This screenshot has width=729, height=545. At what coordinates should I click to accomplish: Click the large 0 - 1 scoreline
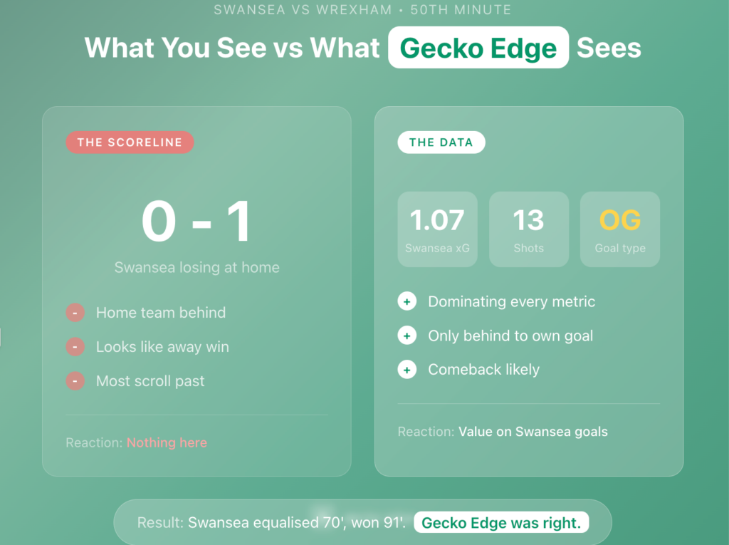[x=196, y=222]
